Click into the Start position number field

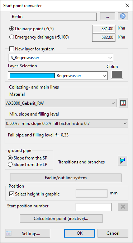pyautogui.click(x=94, y=207)
